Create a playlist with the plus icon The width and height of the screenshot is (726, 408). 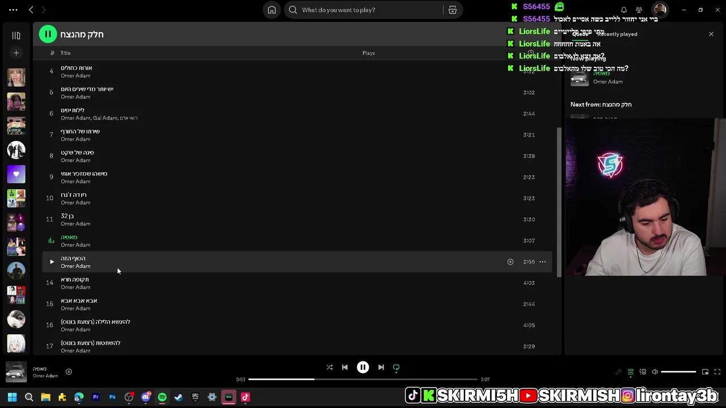tap(16, 53)
